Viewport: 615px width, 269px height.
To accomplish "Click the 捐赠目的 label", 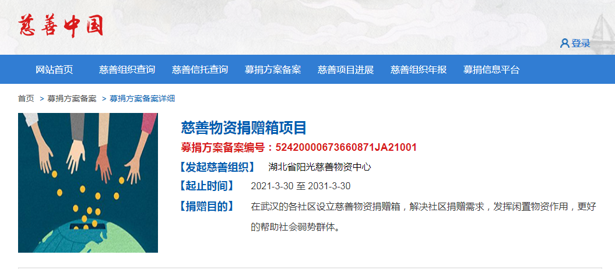I will pos(206,206).
